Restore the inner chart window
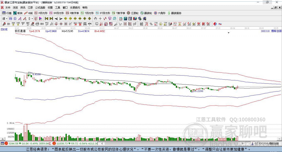Image resolution: width=282 pixels, height=152 pixels. 276,7
